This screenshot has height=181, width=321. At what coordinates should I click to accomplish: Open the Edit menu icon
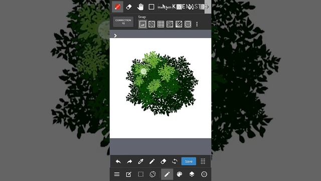click(128, 174)
